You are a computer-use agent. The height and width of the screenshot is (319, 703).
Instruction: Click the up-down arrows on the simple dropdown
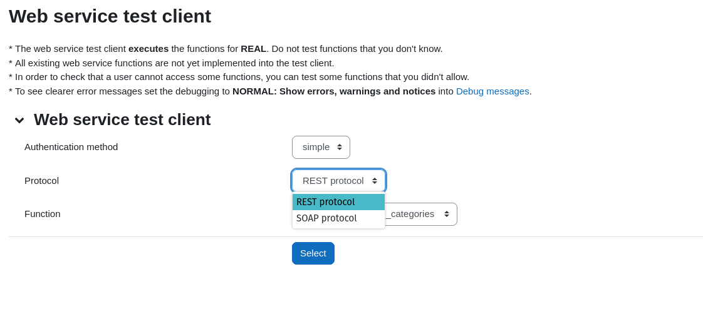tap(340, 147)
